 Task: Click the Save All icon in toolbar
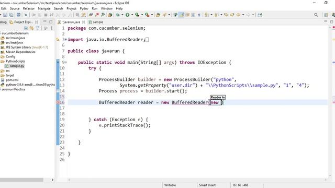point(12,15)
